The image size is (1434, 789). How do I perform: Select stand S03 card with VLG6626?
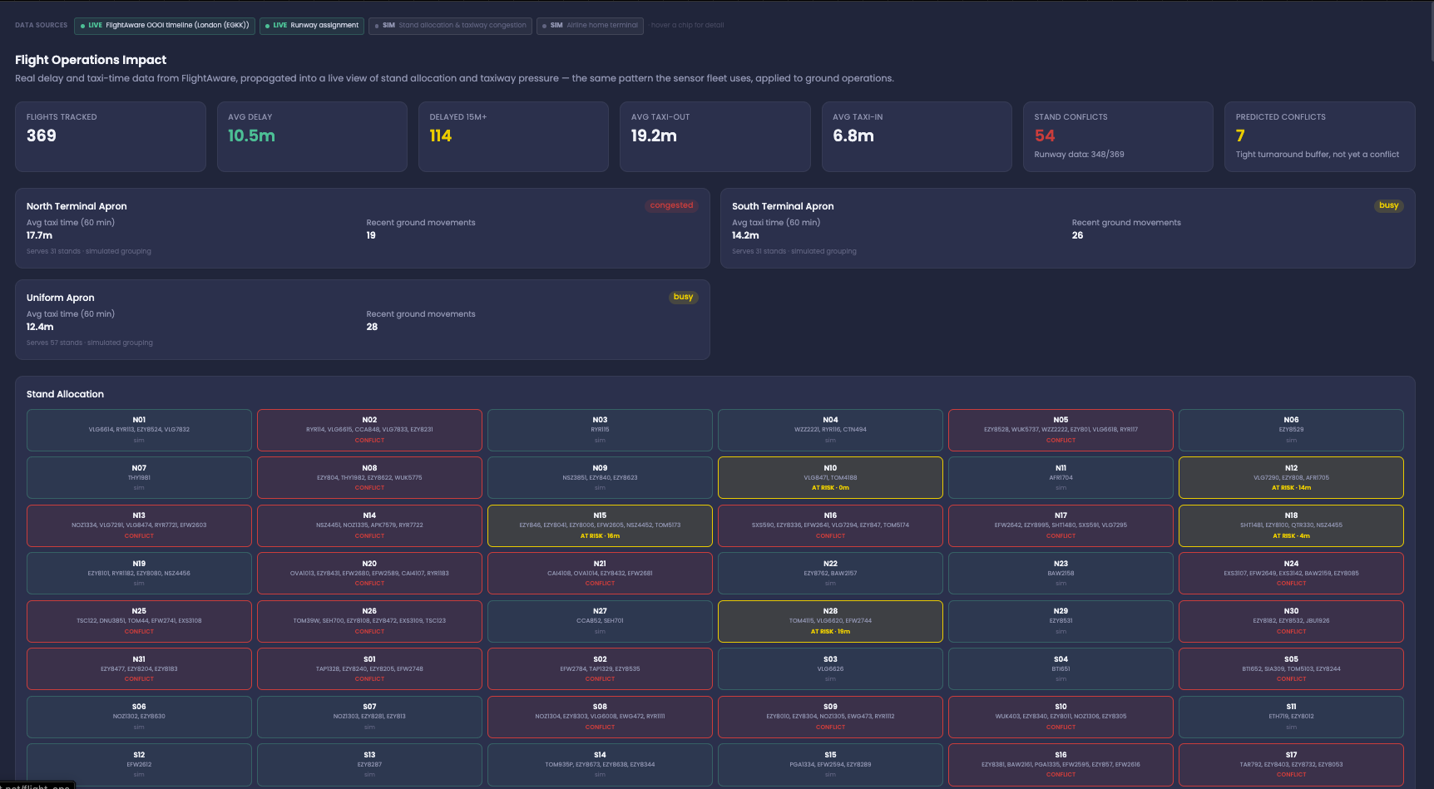click(x=830, y=669)
